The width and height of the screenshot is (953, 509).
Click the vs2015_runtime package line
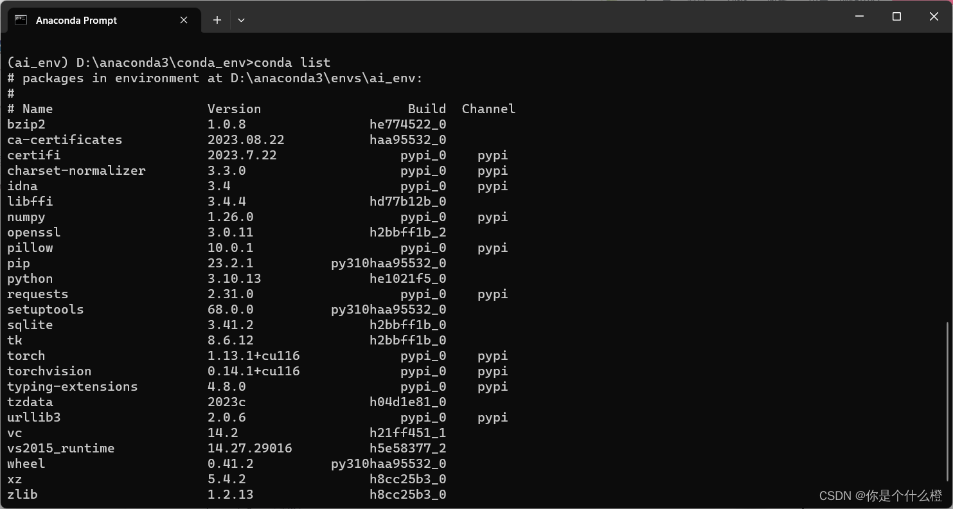[61, 448]
